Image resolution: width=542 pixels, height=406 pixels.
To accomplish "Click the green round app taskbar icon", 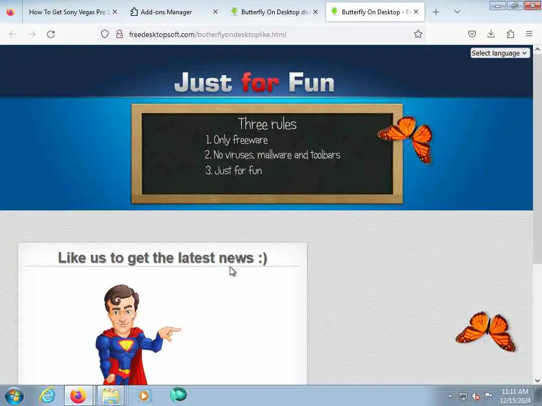I will click(x=178, y=395).
